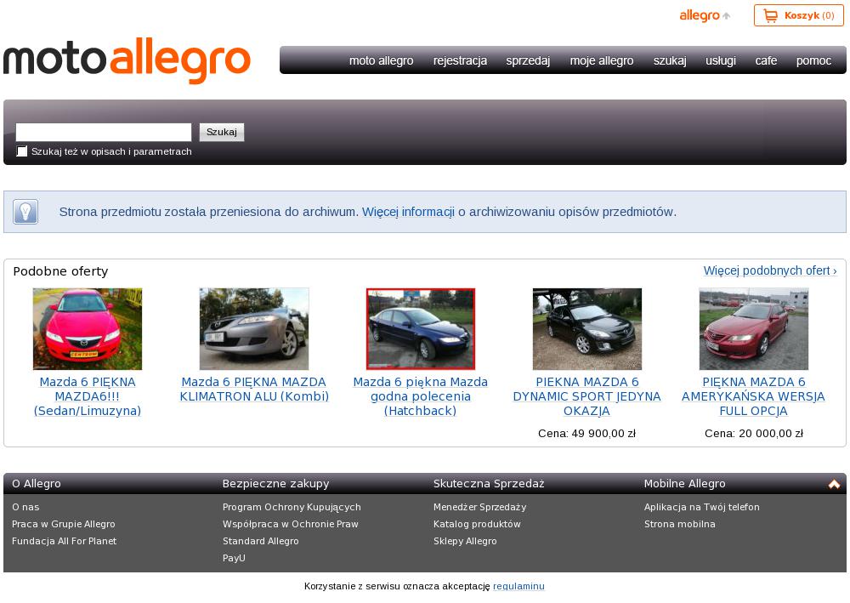This screenshot has width=850, height=603.
Task: Open the 'moto allegro' menu item
Action: tap(381, 60)
